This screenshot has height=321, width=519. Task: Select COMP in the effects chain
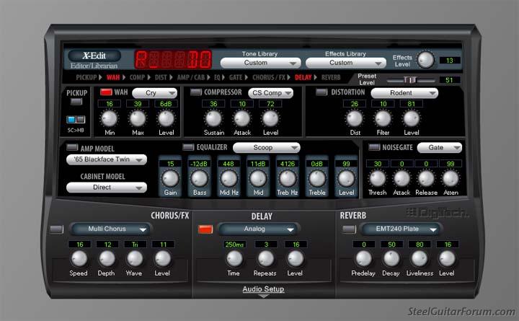137,77
